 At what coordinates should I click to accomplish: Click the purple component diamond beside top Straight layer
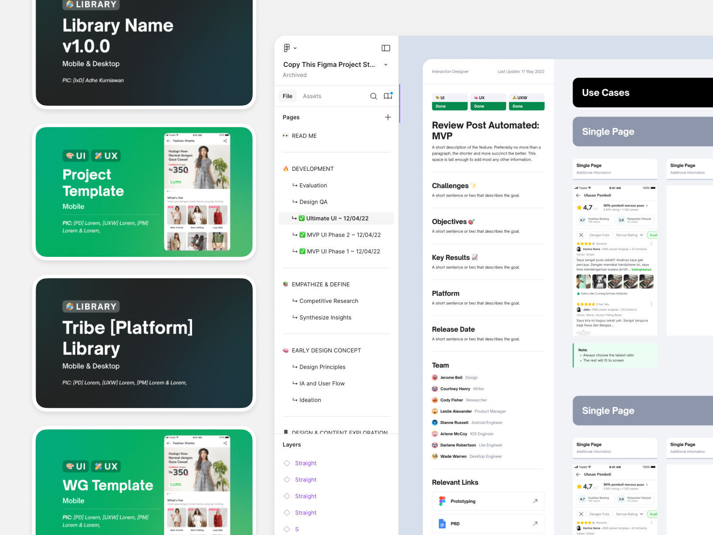click(x=287, y=463)
